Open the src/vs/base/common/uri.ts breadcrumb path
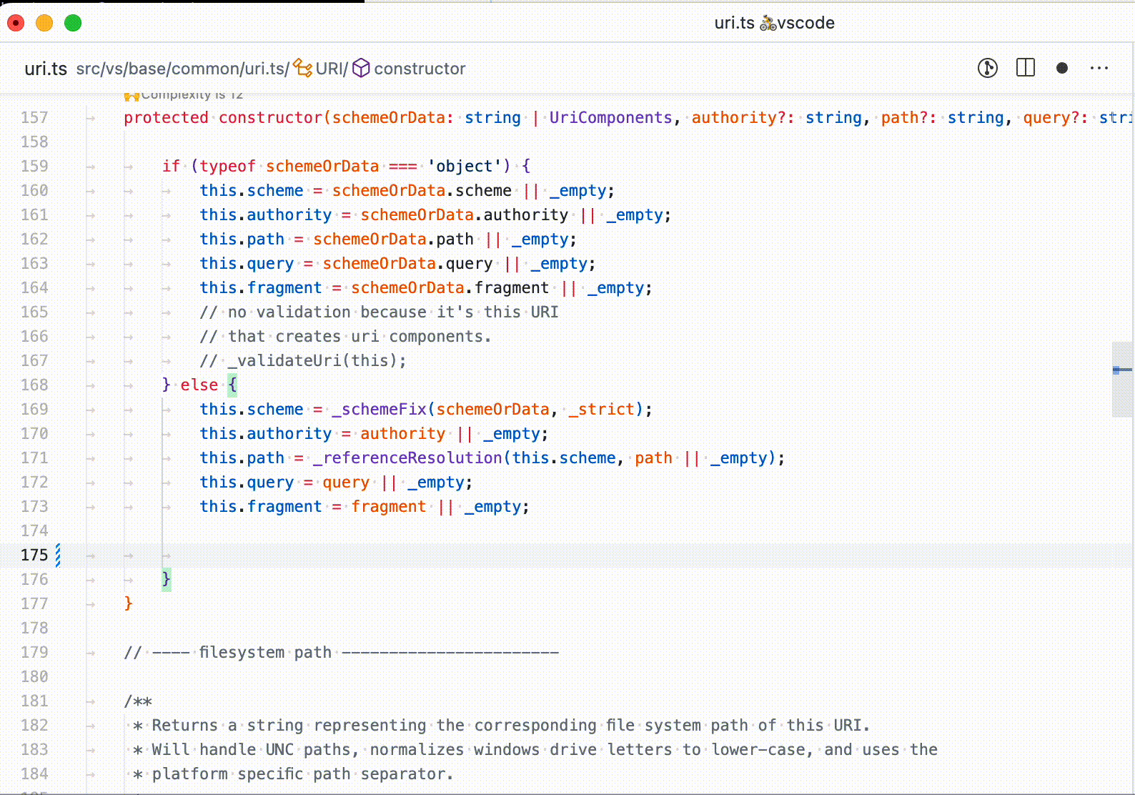 point(182,69)
